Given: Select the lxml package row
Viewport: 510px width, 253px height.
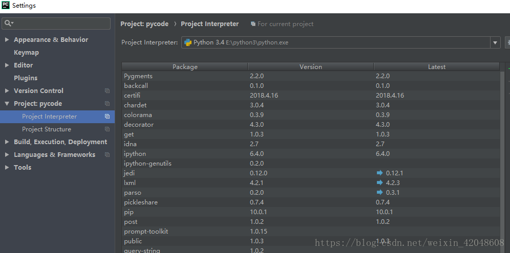Looking at the screenshot, I should 311,183.
